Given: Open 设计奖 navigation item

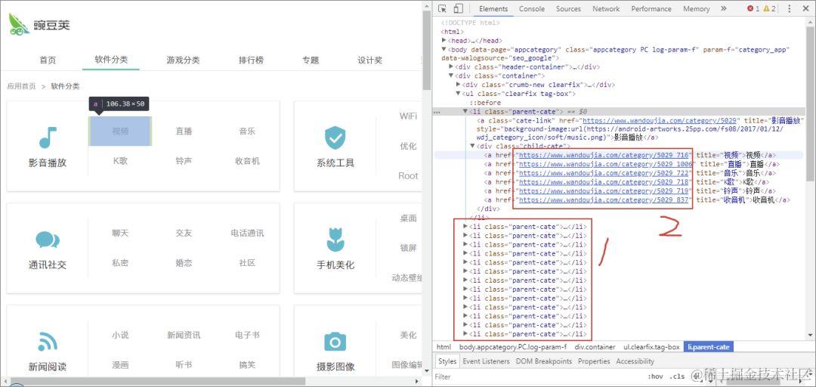Looking at the screenshot, I should point(370,60).
